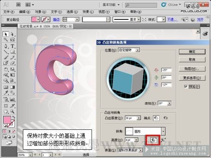
Task: Open the 表面 surface dropdown
Action: [130, 150]
